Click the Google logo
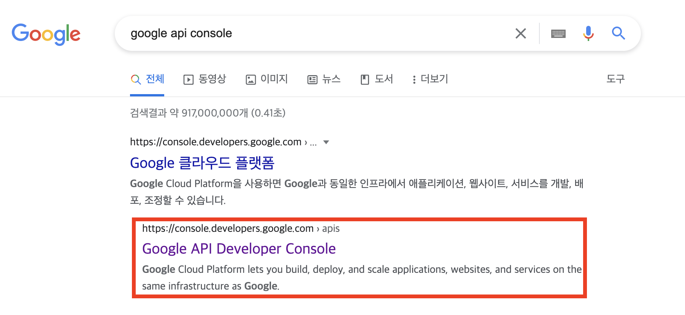This screenshot has height=315, width=685. 46,34
